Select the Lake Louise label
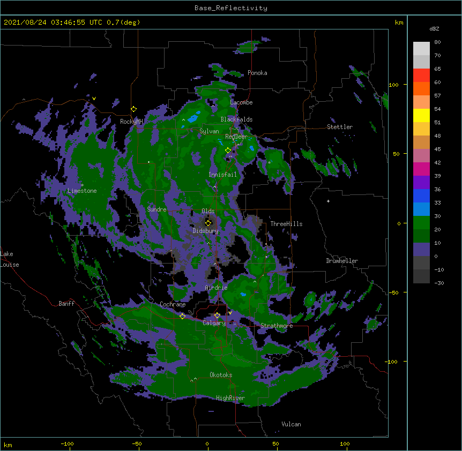Screen dimensions: 462x451 pyautogui.click(x=10, y=259)
